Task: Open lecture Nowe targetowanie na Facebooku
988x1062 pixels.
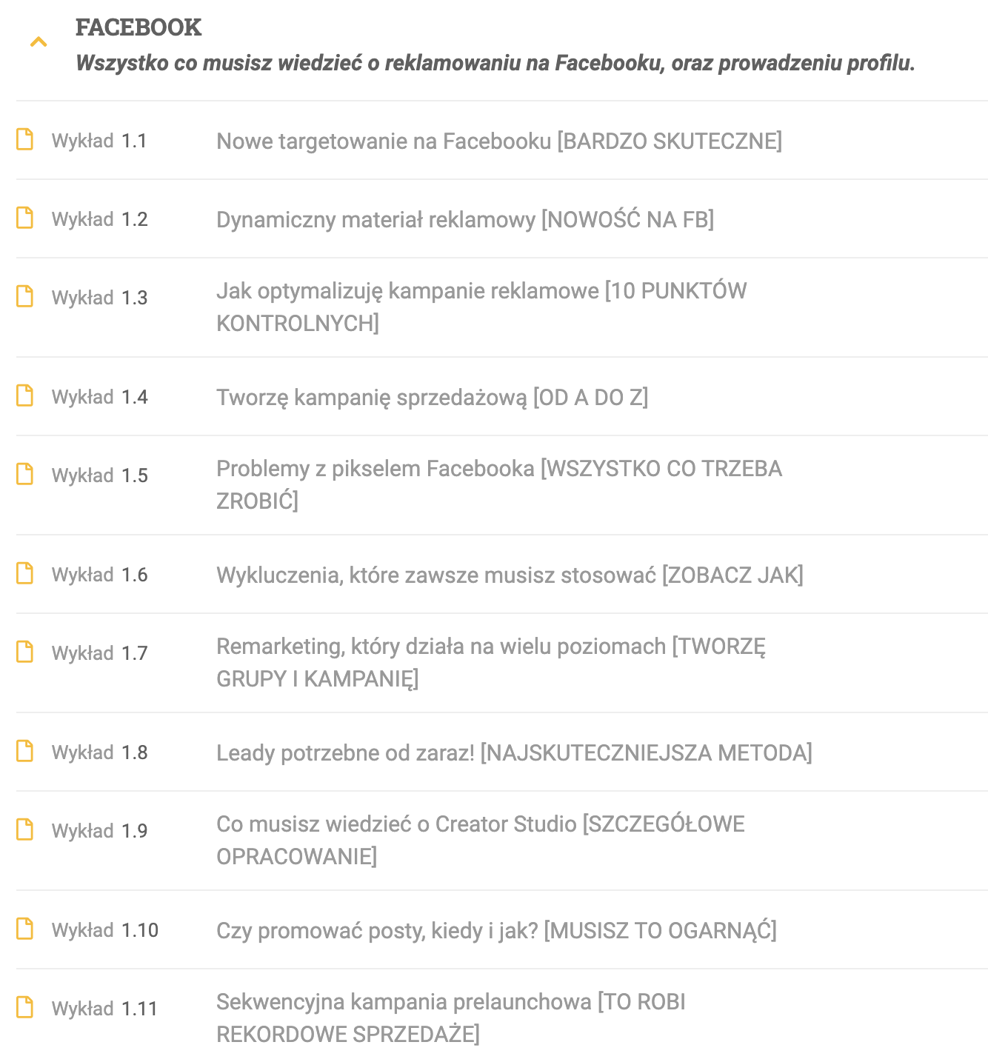Action: [x=498, y=141]
